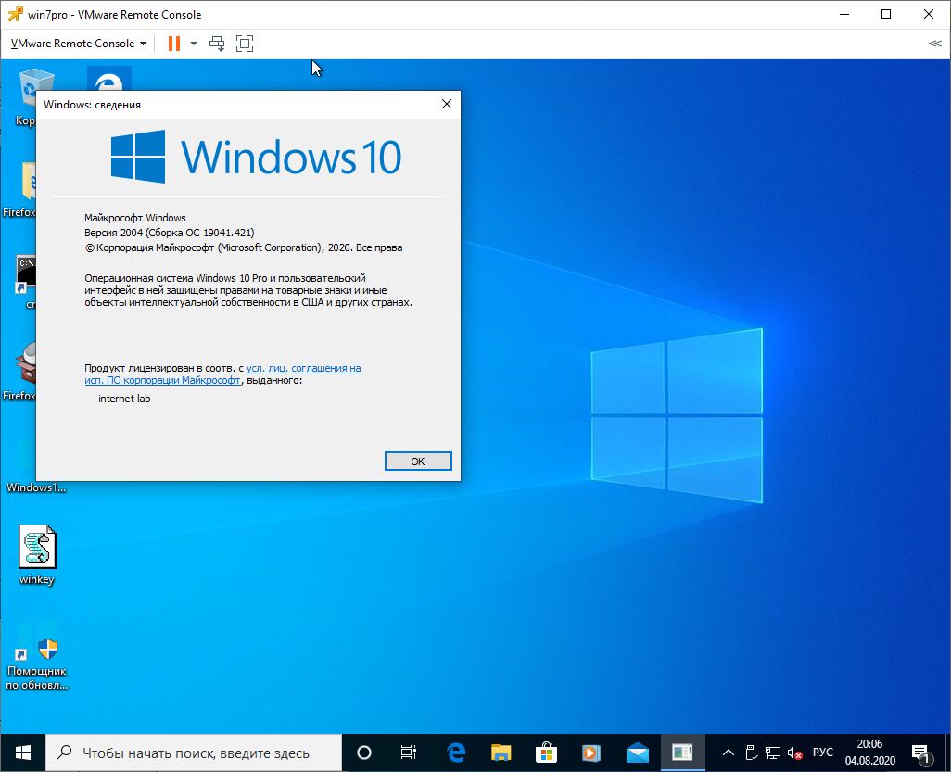Click the active winver taskbar icon
Screen dimensions: 951x772
pyautogui.click(x=682, y=753)
